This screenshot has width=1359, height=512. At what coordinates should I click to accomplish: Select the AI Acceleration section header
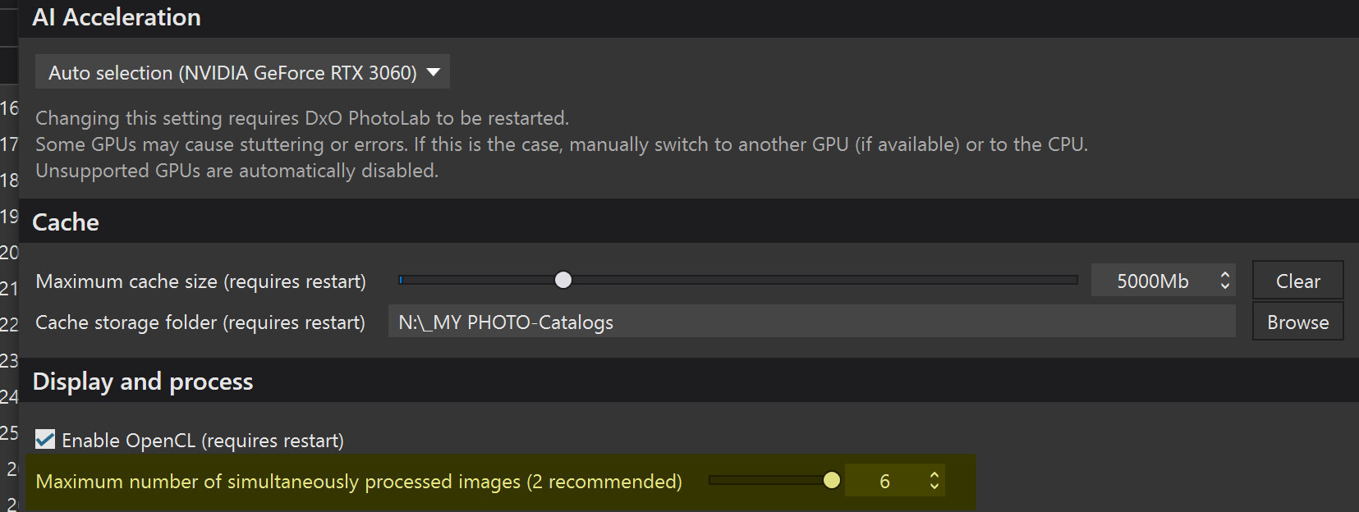coord(117,17)
